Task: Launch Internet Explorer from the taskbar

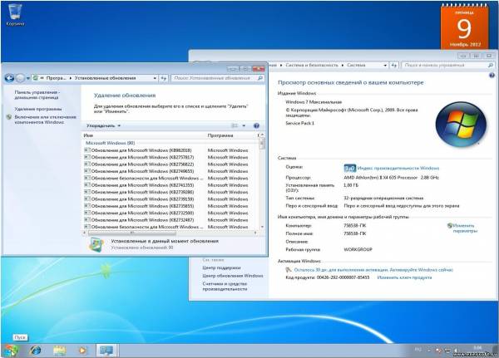Action: (35, 351)
